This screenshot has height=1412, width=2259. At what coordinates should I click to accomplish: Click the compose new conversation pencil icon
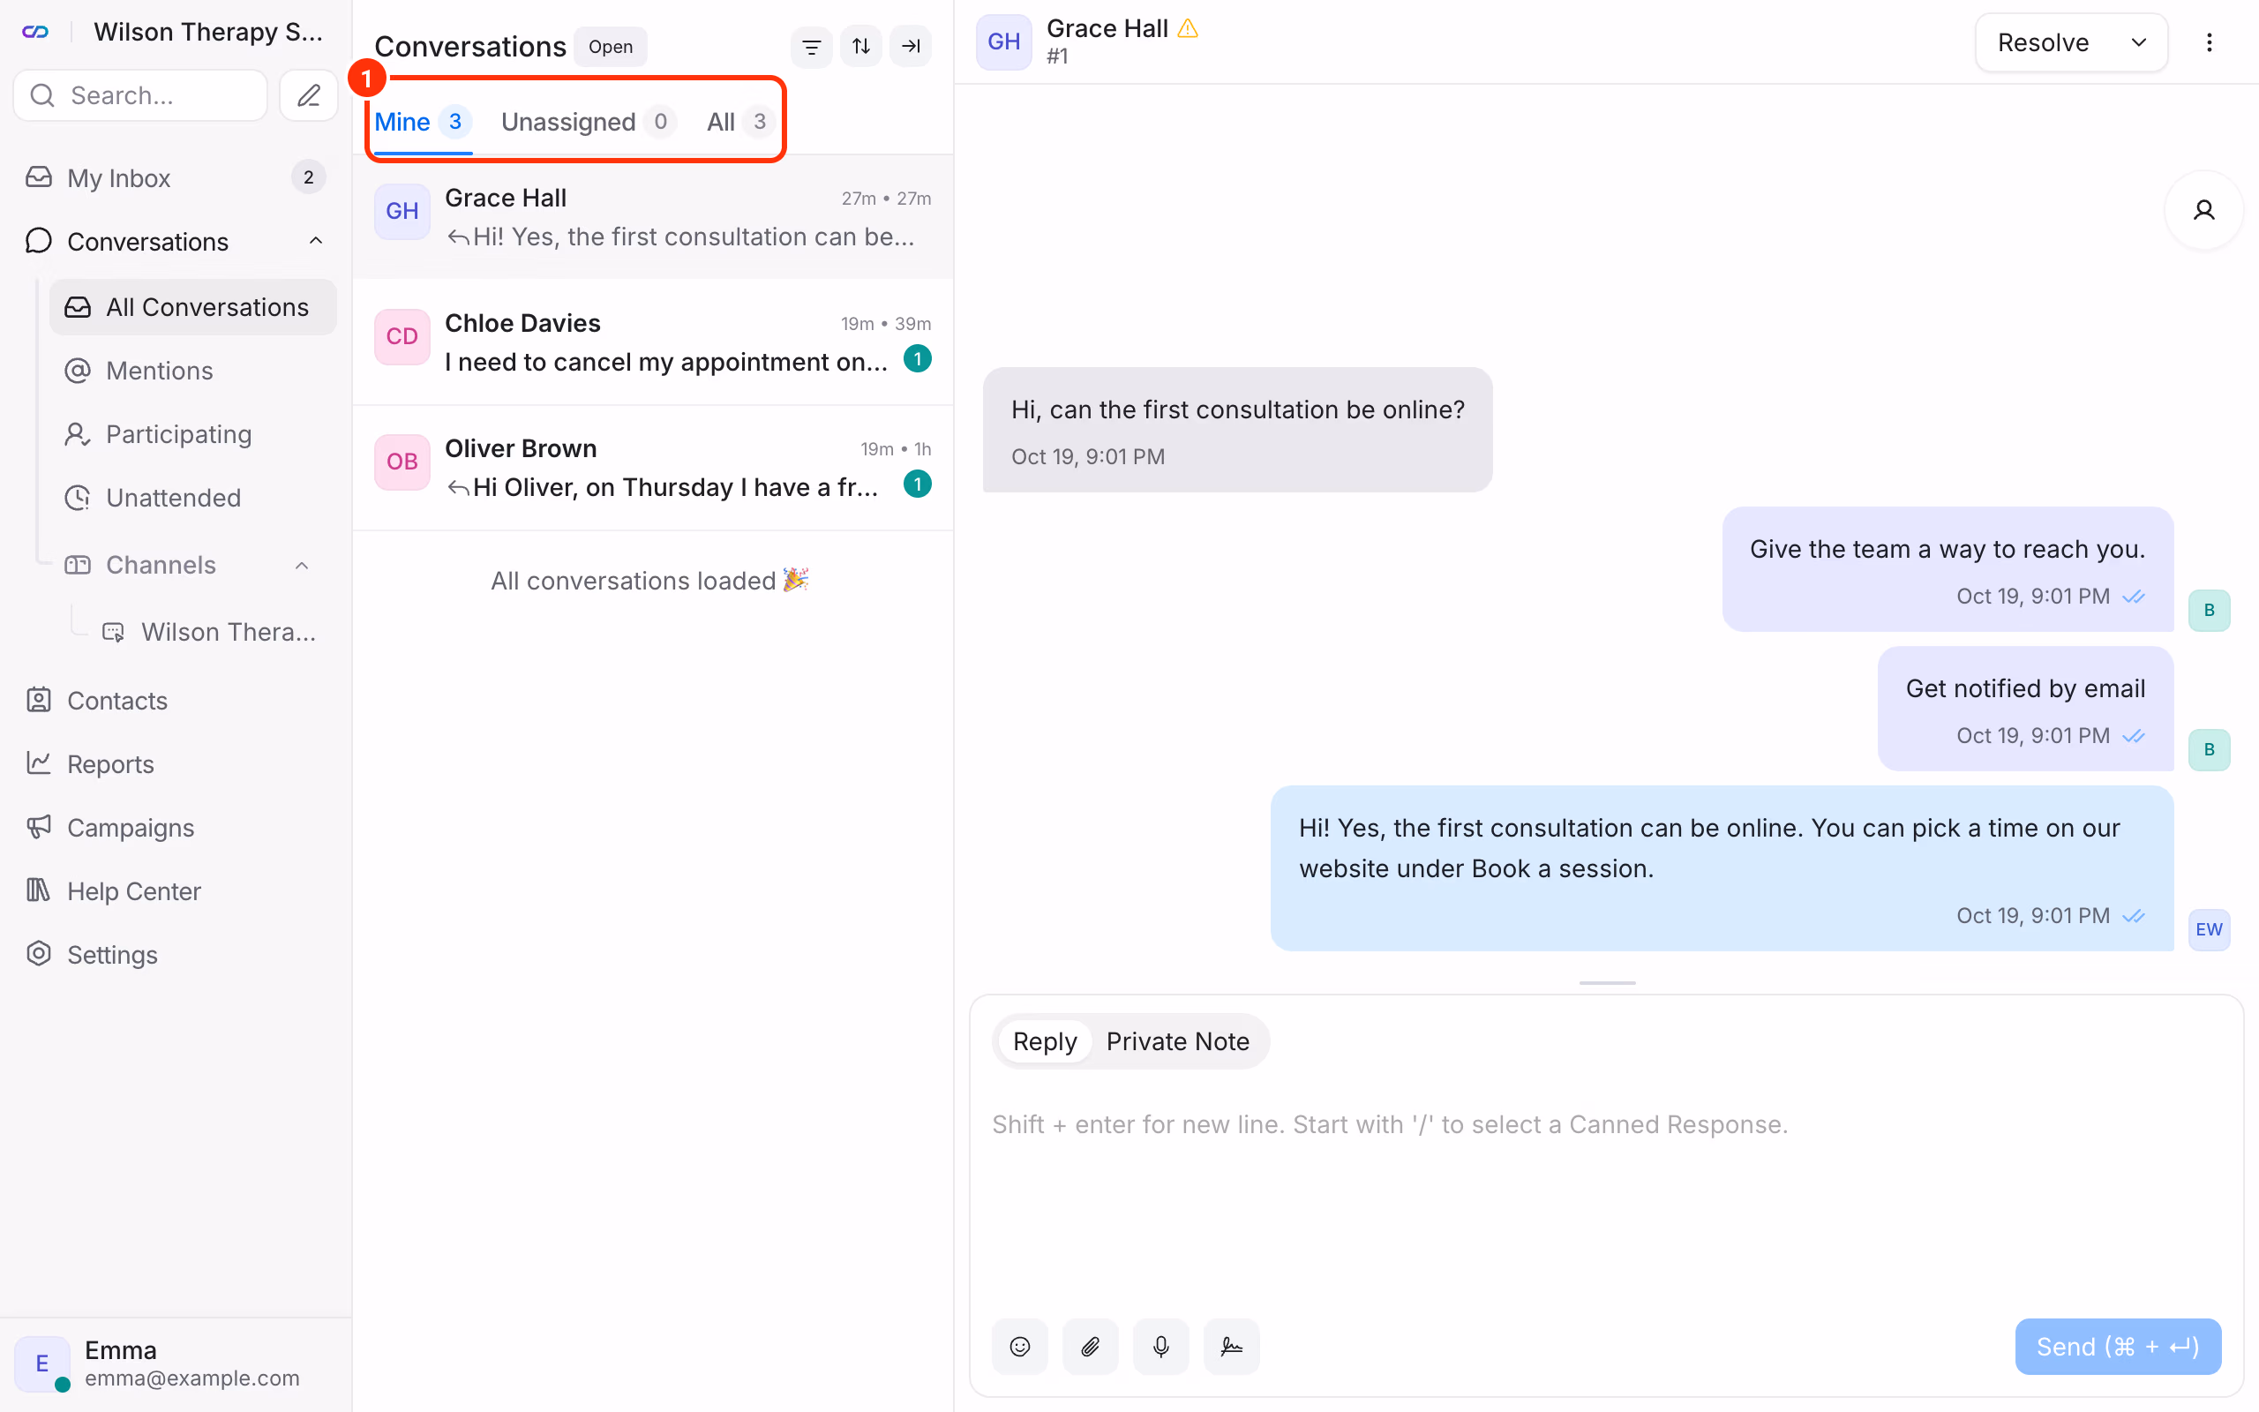coord(308,95)
